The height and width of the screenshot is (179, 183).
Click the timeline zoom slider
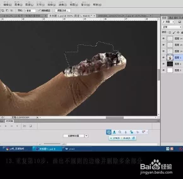point(52,144)
